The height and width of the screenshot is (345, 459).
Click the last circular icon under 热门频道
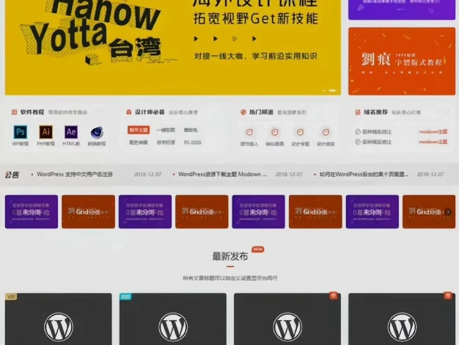tap(326, 132)
